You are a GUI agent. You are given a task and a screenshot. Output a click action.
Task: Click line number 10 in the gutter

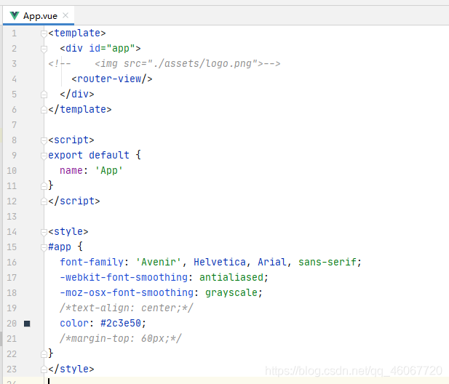[12, 171]
